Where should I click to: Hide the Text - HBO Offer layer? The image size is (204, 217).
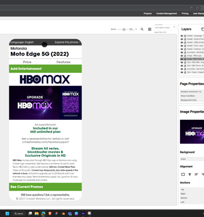(x=182, y=63)
